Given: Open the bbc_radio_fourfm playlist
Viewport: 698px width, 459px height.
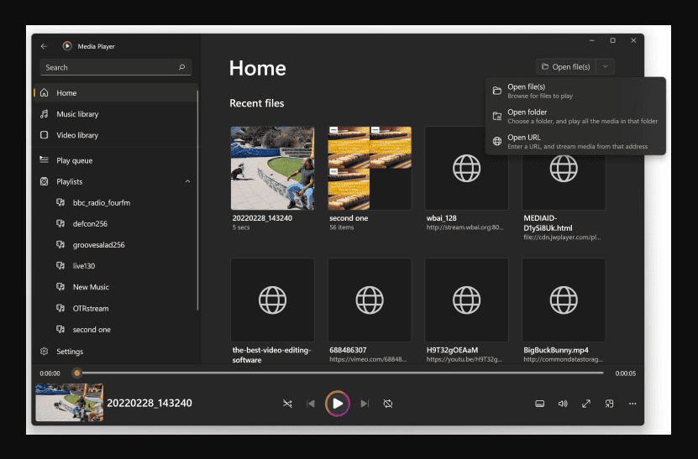Looking at the screenshot, I should (116, 202).
